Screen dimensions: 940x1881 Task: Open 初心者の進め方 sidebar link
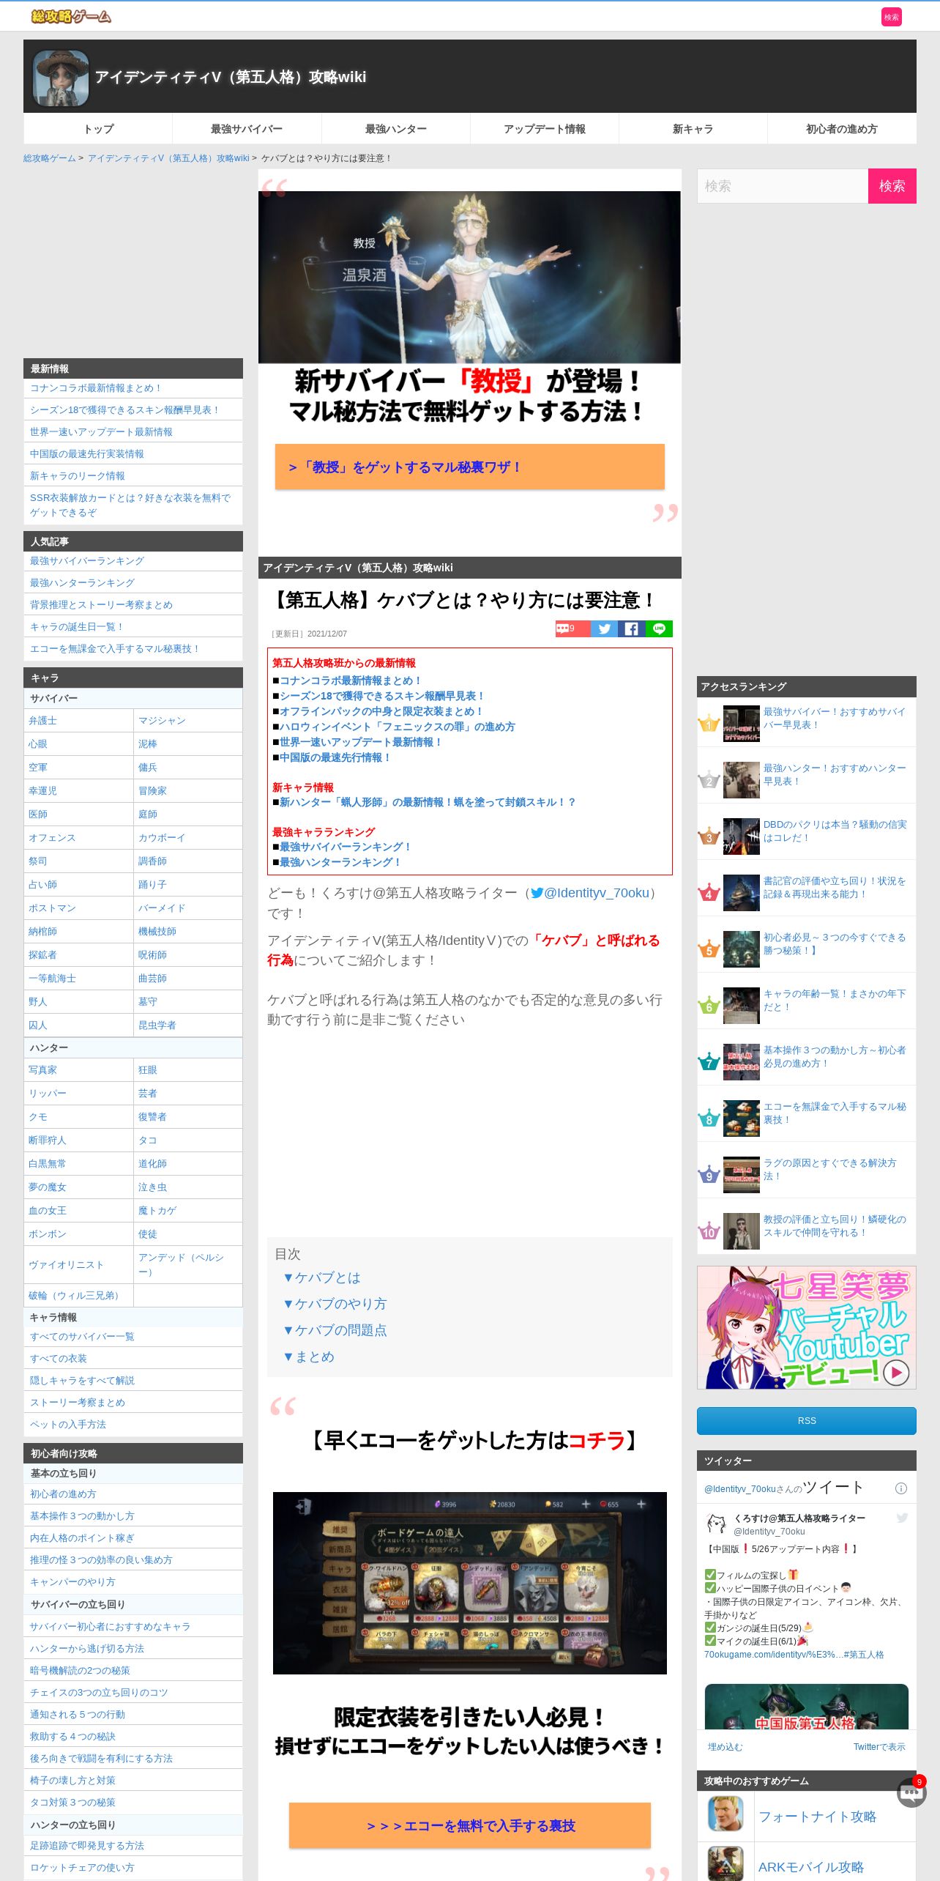pos(63,1494)
